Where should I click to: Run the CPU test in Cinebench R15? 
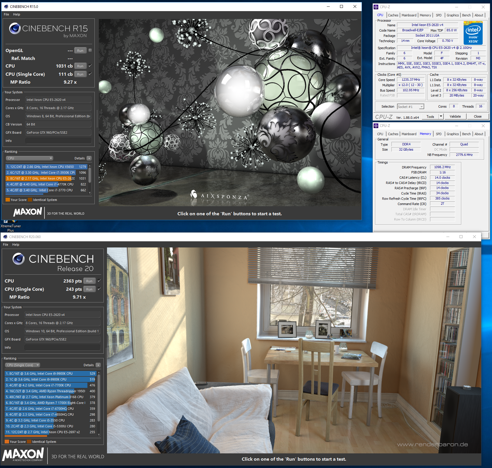(80, 66)
